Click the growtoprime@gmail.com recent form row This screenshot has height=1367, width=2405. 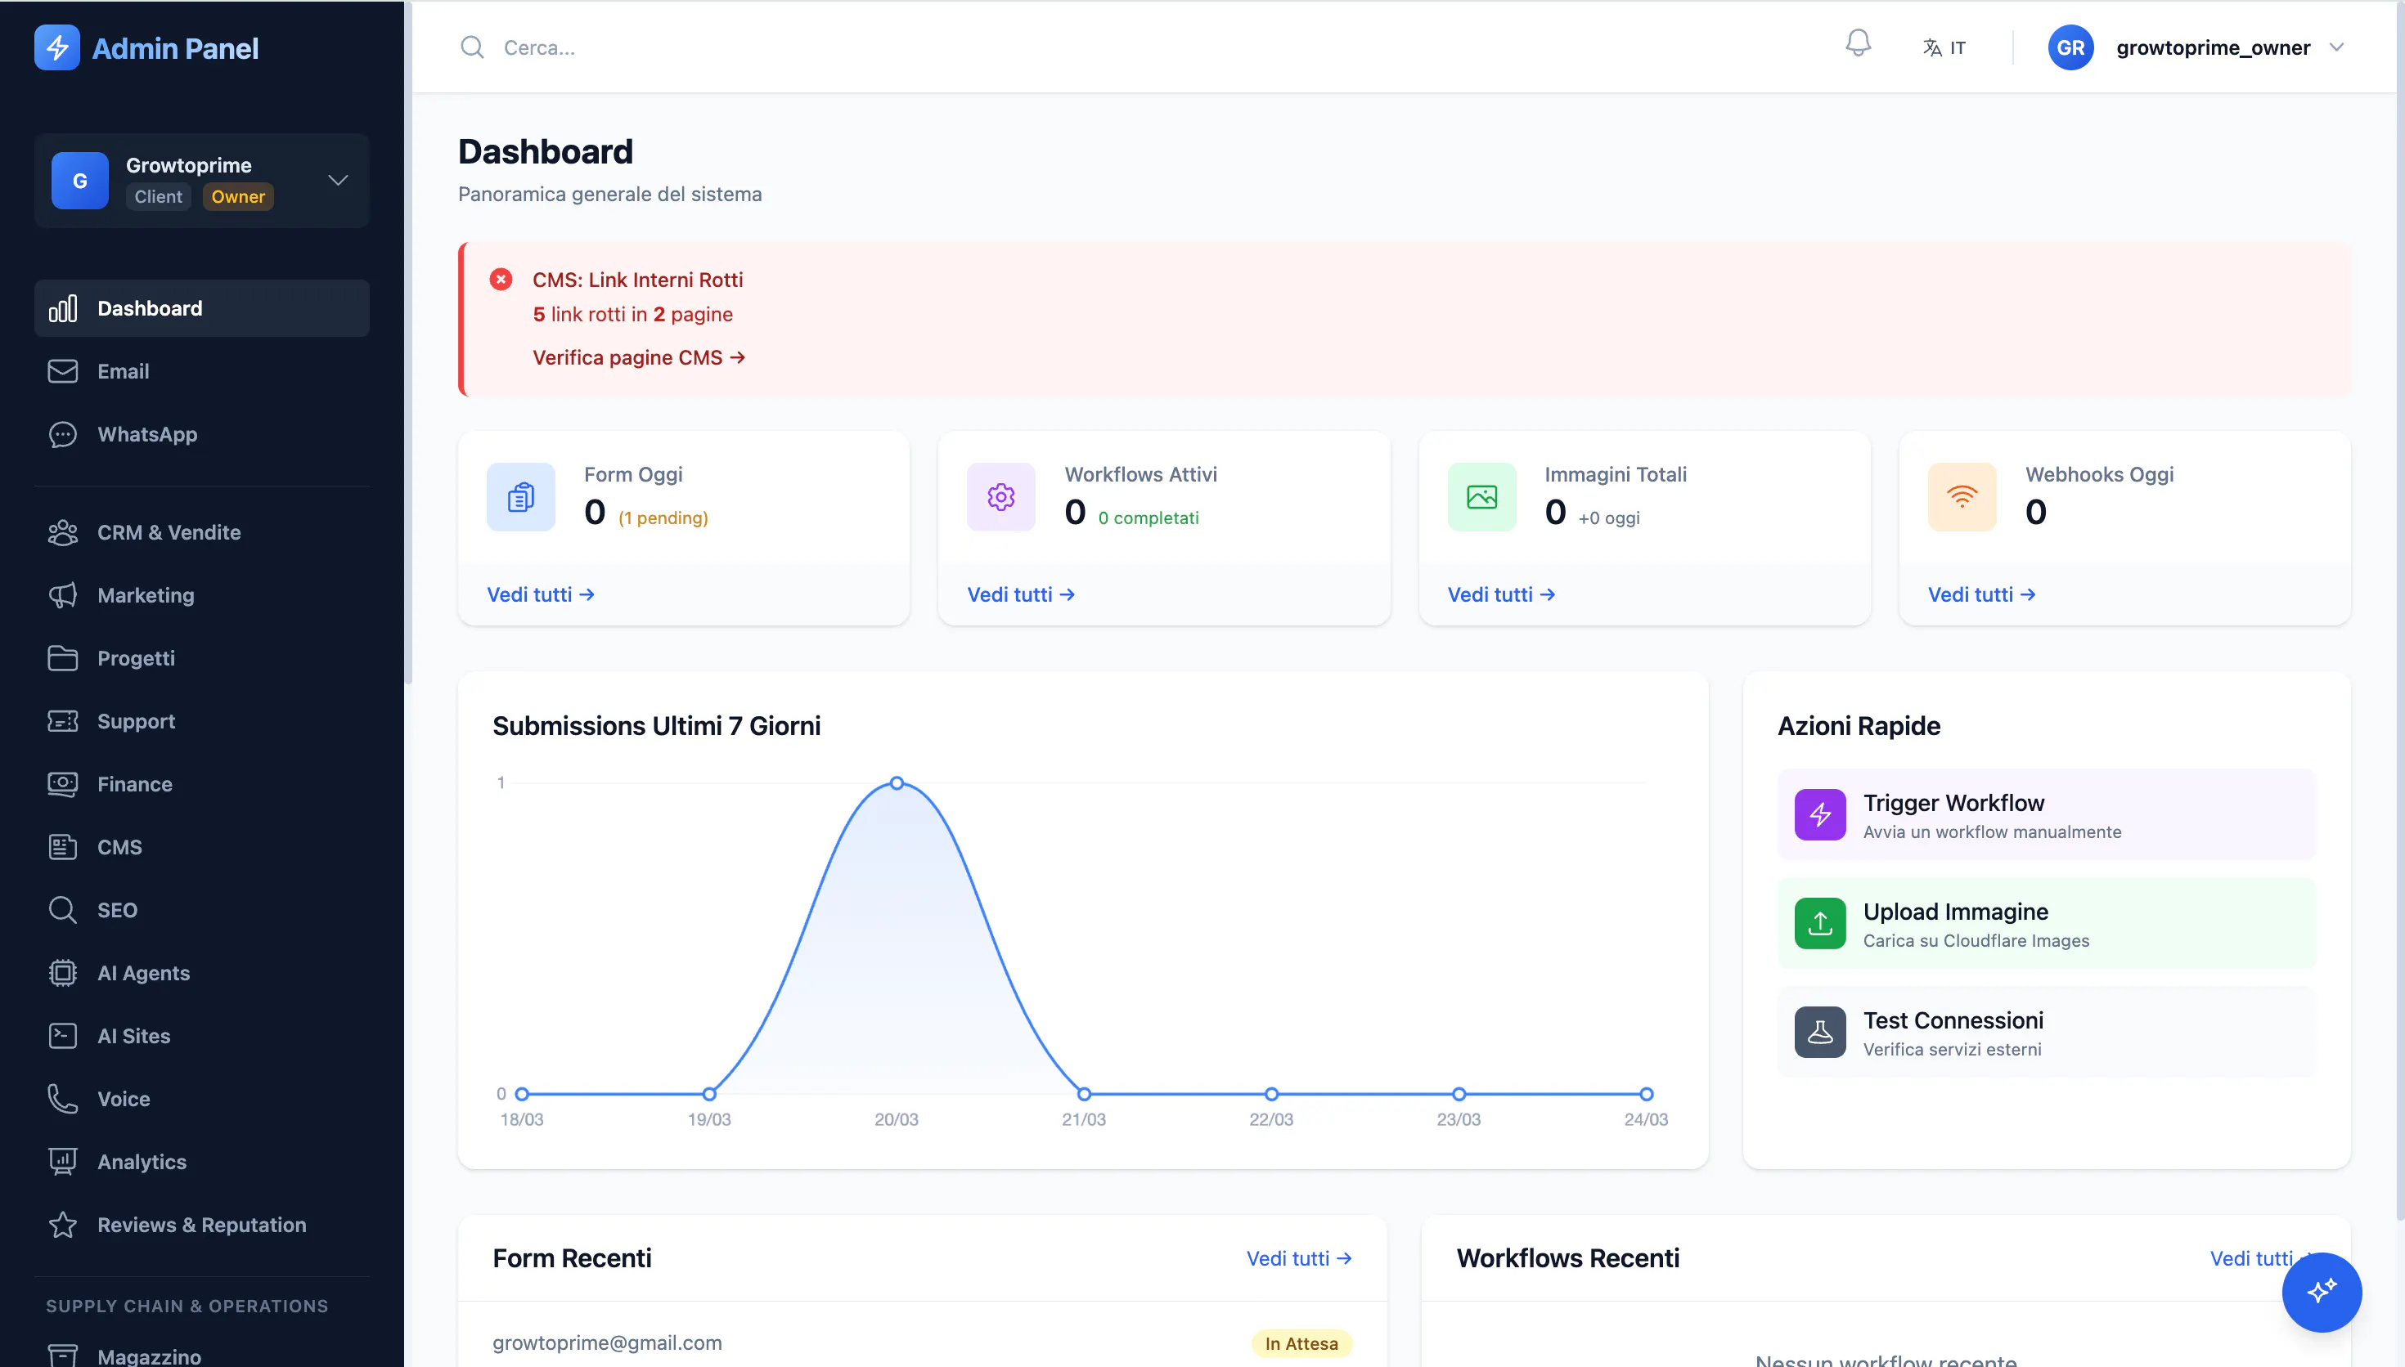[x=922, y=1342]
